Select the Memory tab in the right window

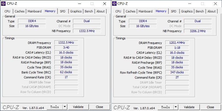pyautogui.click(x=161, y=11)
